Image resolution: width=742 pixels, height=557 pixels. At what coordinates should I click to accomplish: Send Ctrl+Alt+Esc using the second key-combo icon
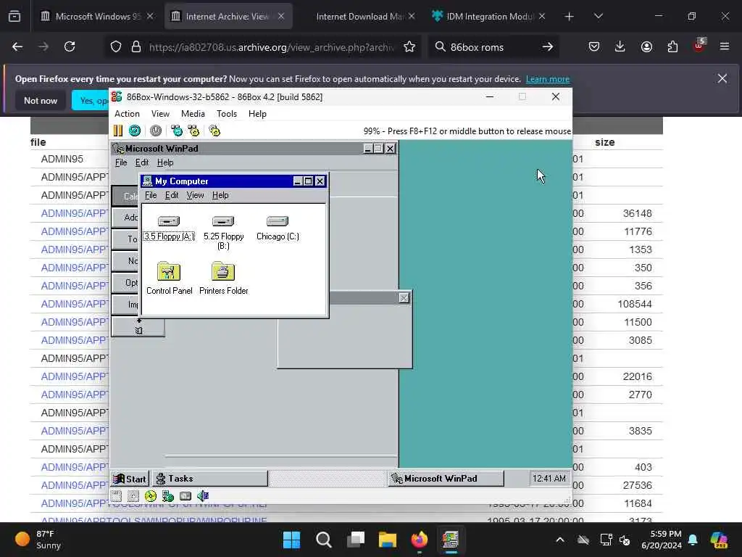tap(193, 131)
